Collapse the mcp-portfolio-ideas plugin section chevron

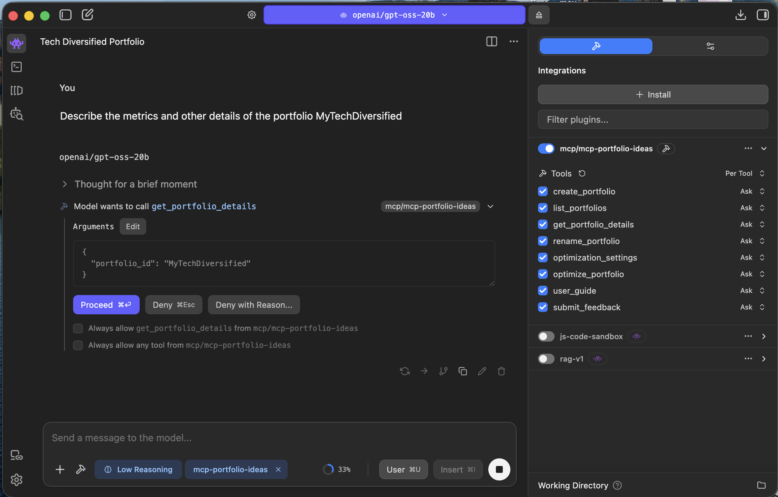point(764,149)
